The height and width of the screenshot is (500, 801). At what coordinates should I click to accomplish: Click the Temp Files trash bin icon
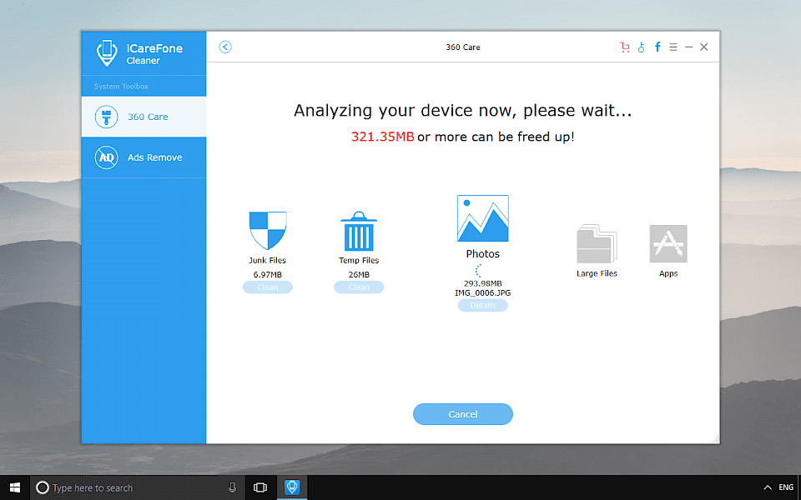tap(359, 231)
